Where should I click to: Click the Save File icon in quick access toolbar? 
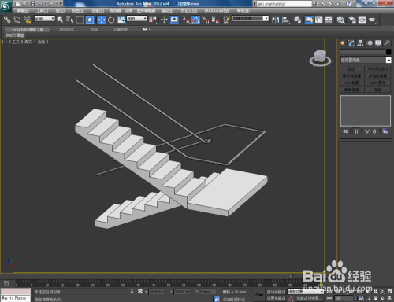tap(32, 4)
